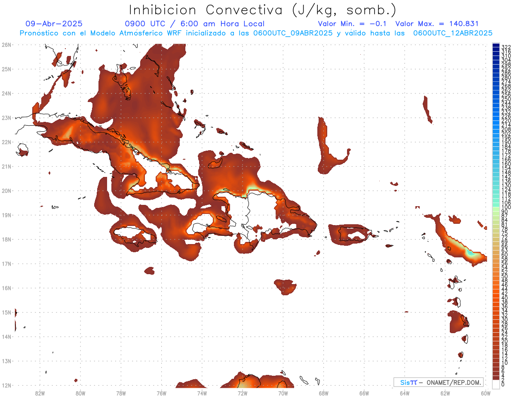The height and width of the screenshot is (399, 516).
Task: Click the color scale value '40'
Action: pos(505,298)
